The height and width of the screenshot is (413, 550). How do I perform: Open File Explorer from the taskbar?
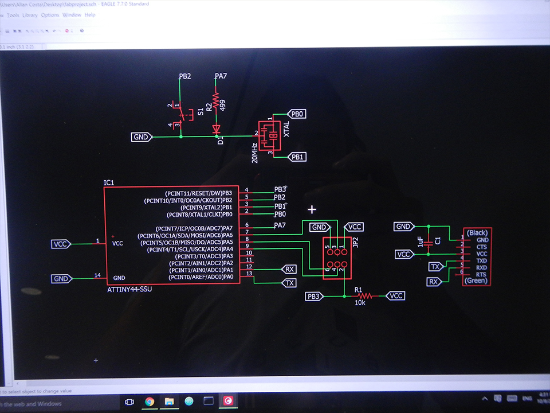pos(169,402)
